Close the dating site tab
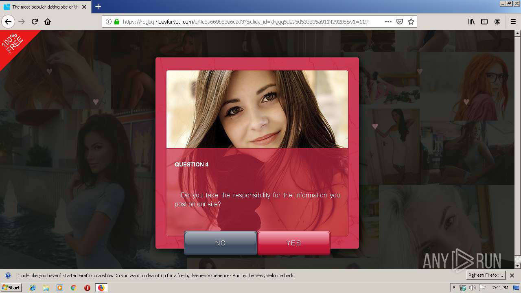 point(84,7)
